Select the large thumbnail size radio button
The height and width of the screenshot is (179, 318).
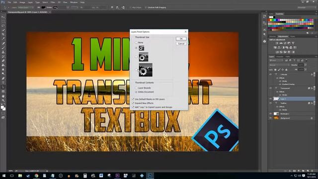[136, 70]
